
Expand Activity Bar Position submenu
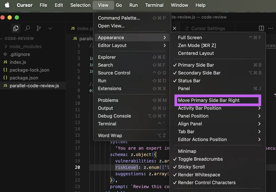(218, 108)
